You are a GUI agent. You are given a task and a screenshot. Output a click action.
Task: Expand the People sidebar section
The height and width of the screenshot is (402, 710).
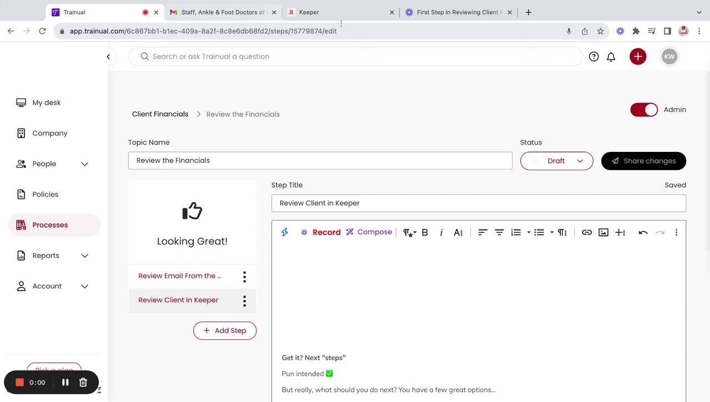point(85,164)
